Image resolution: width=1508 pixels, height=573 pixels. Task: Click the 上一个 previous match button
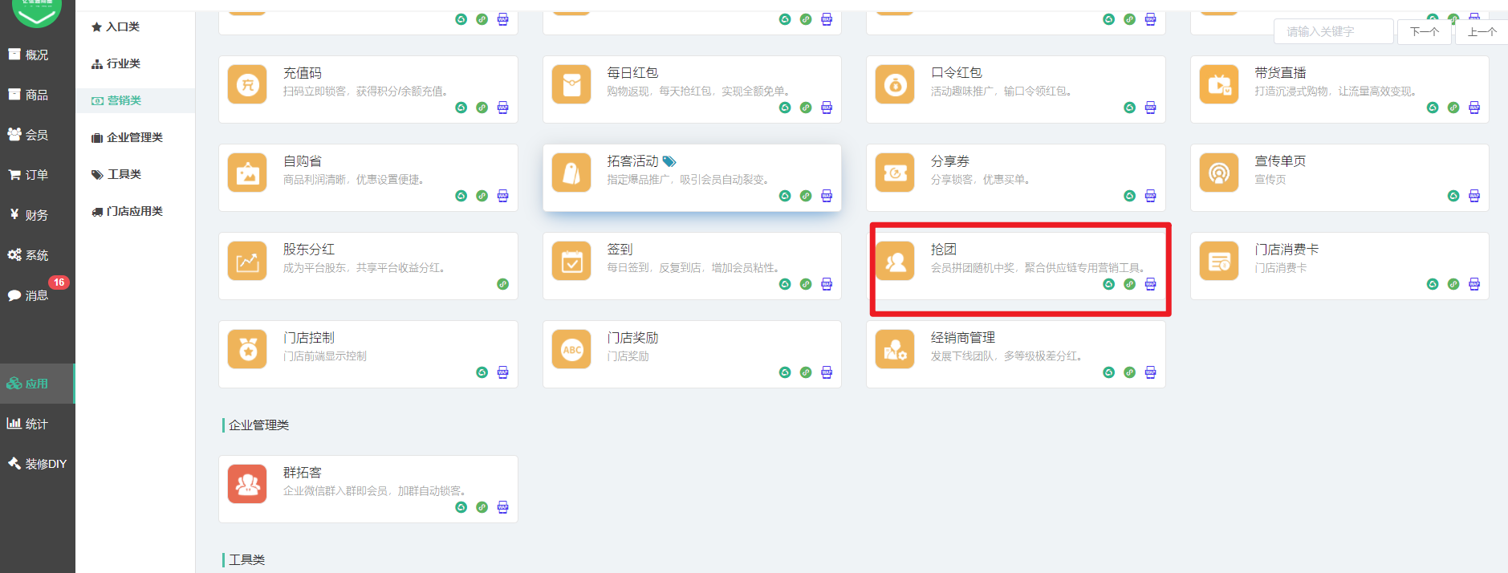[1482, 31]
